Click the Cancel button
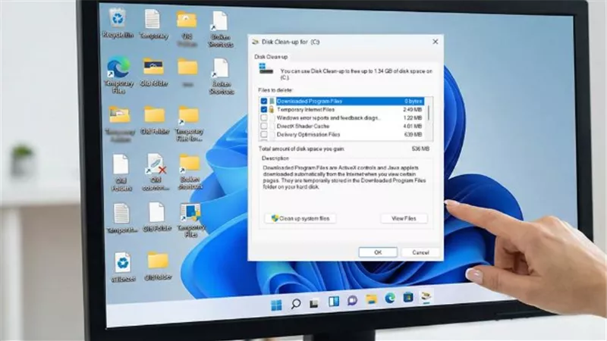 click(x=420, y=252)
